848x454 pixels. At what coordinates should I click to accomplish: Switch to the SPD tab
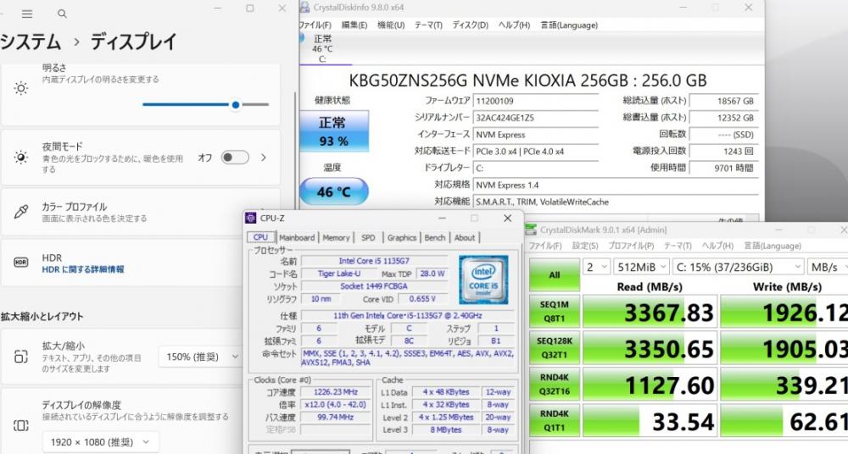[368, 237]
